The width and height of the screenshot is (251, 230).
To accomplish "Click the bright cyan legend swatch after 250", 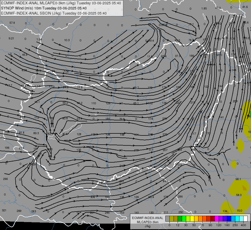I will (x=237, y=218).
